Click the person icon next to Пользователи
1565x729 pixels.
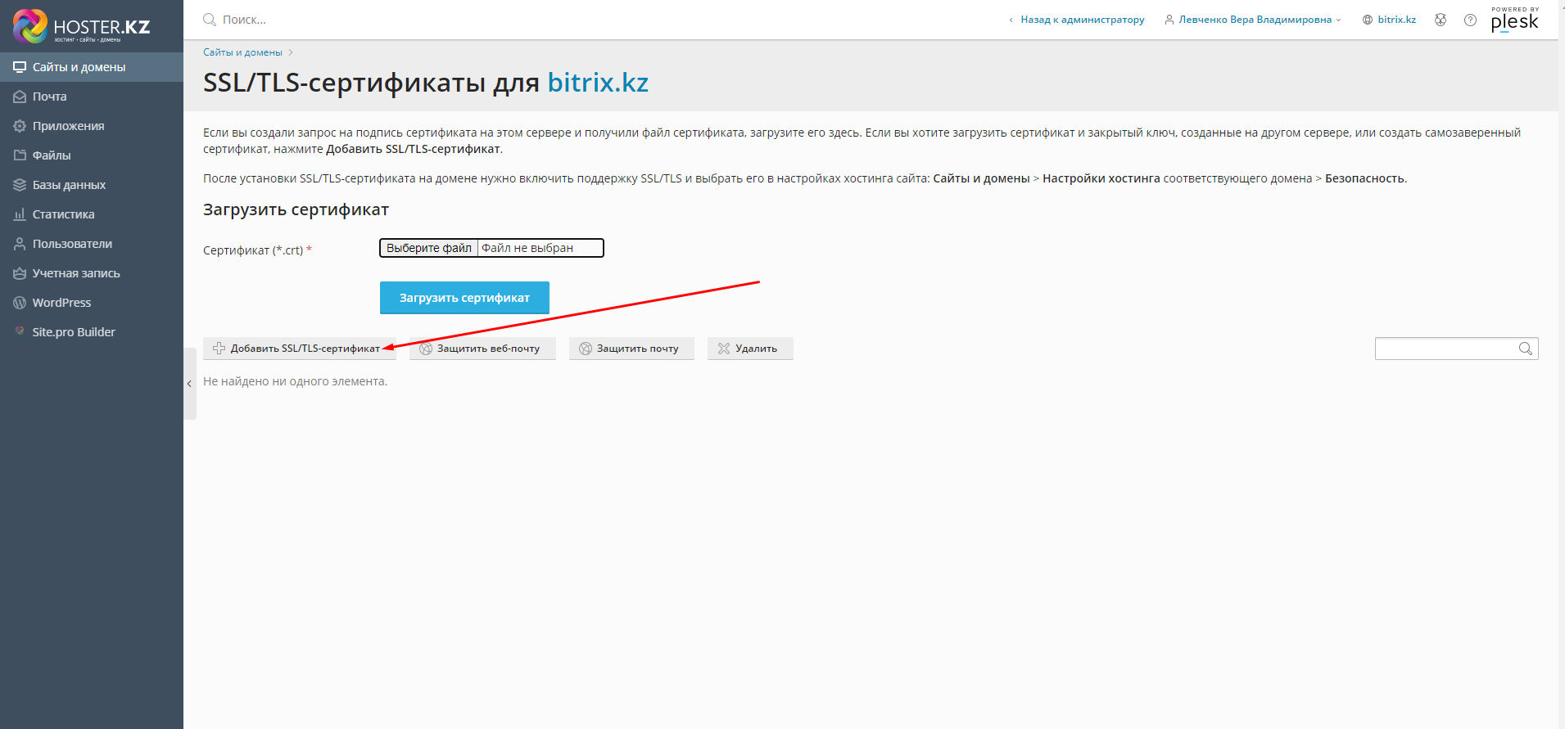pos(20,244)
